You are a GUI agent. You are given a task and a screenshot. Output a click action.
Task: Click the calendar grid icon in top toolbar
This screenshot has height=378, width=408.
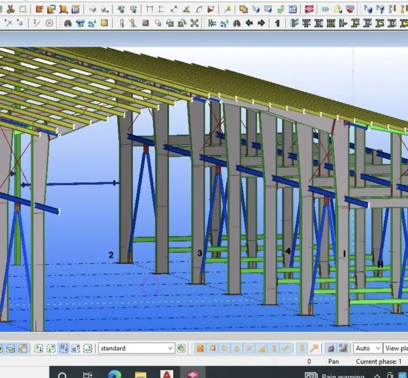pos(293,9)
